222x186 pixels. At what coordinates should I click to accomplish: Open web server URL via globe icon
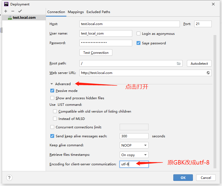(x=208, y=73)
